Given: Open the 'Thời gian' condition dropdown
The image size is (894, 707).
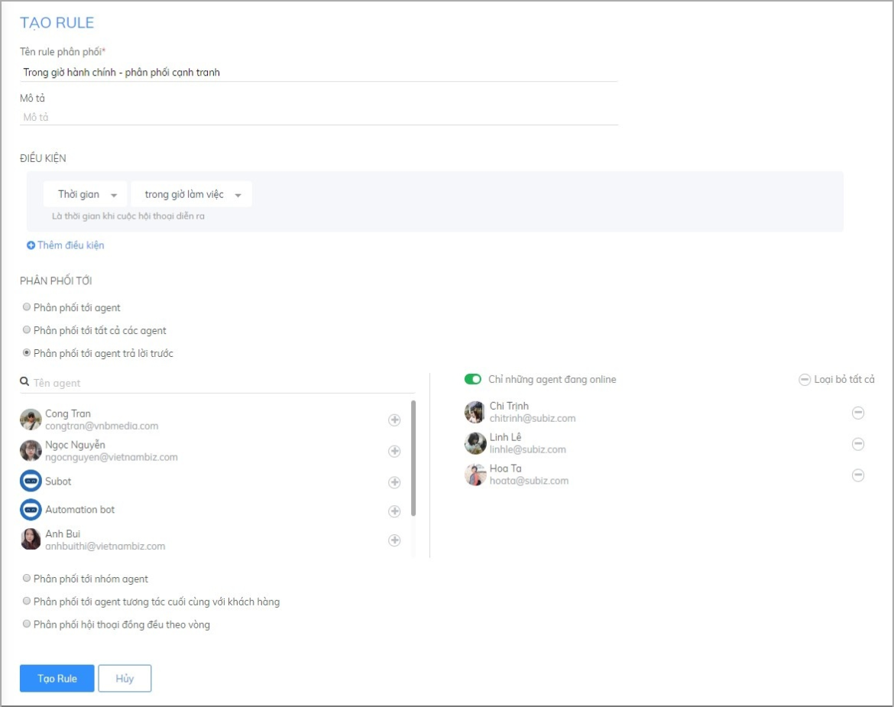Looking at the screenshot, I should click(x=86, y=195).
